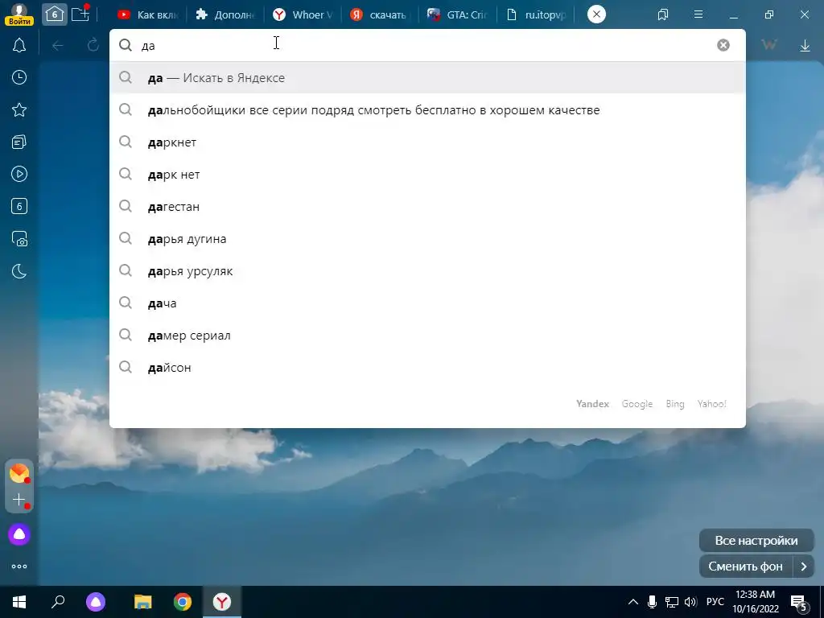
Task: Open bookmarks star in sidebar
Action: coord(19,109)
